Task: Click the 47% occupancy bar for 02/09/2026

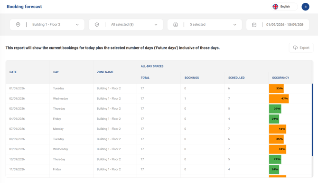Action: 279,98
